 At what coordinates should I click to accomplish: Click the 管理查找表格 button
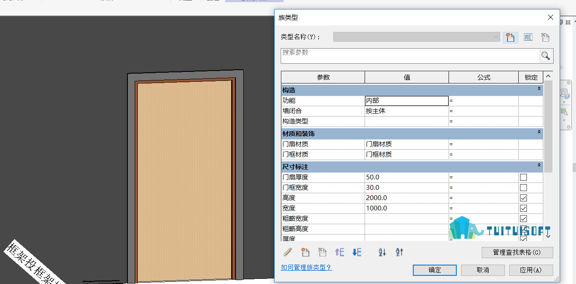click(x=517, y=252)
